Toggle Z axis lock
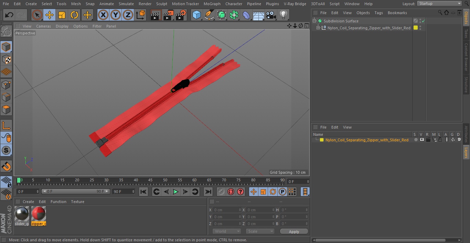Screen dimensions: 470x243 128,15
